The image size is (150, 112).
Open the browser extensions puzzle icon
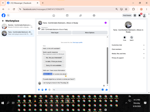click(x=133, y=9)
